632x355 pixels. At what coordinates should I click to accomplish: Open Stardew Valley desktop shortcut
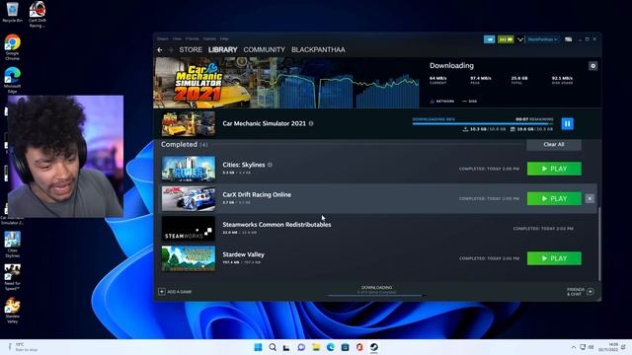pos(12,311)
